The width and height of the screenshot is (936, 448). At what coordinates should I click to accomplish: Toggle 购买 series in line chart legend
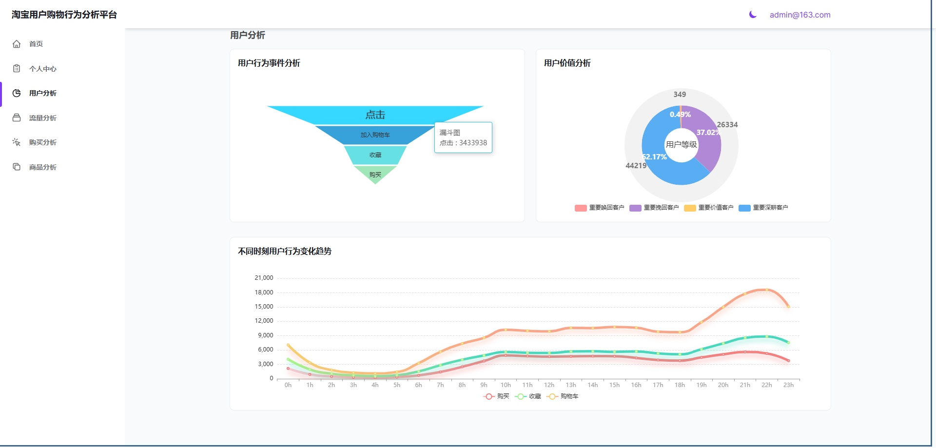pos(496,396)
